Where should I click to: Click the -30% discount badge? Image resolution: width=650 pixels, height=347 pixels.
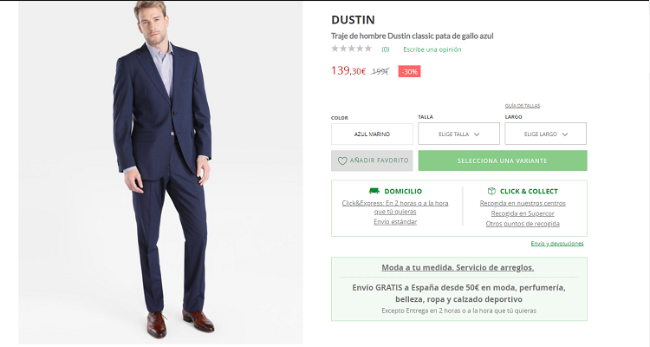click(x=409, y=71)
